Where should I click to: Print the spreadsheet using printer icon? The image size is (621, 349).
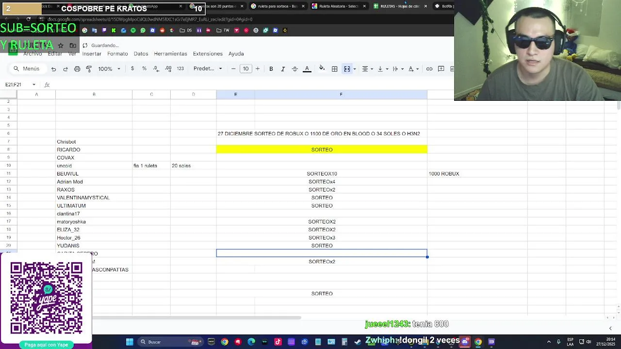click(77, 69)
